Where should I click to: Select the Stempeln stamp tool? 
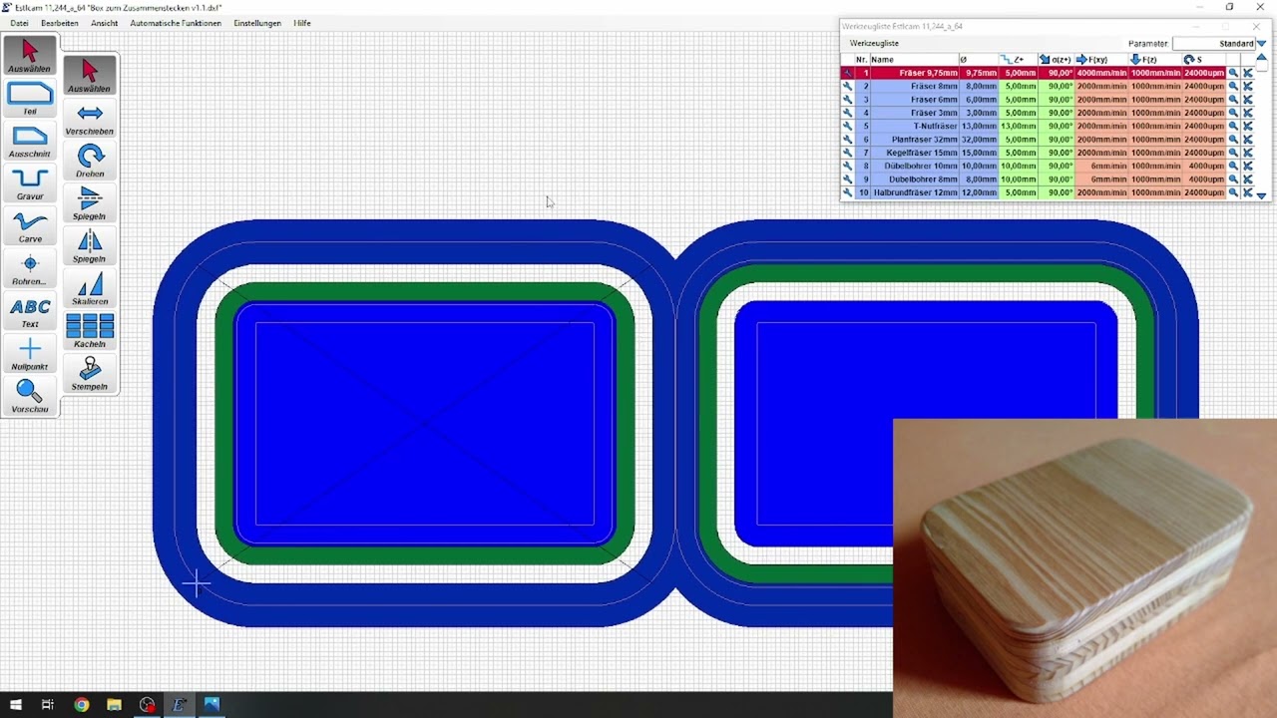[x=90, y=375]
